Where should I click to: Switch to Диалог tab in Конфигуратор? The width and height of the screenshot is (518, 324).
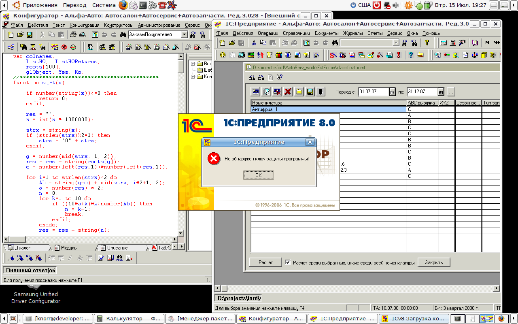(26, 247)
